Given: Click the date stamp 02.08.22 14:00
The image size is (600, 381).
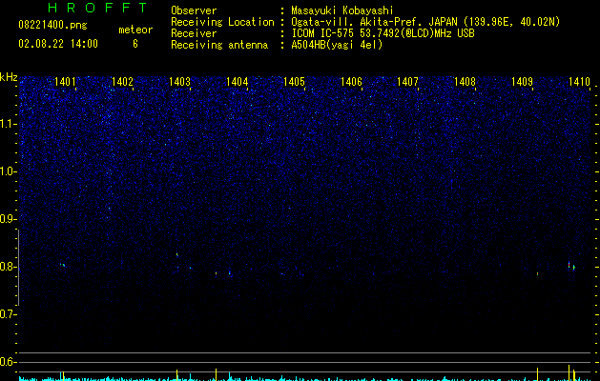Looking at the screenshot, I should [58, 44].
